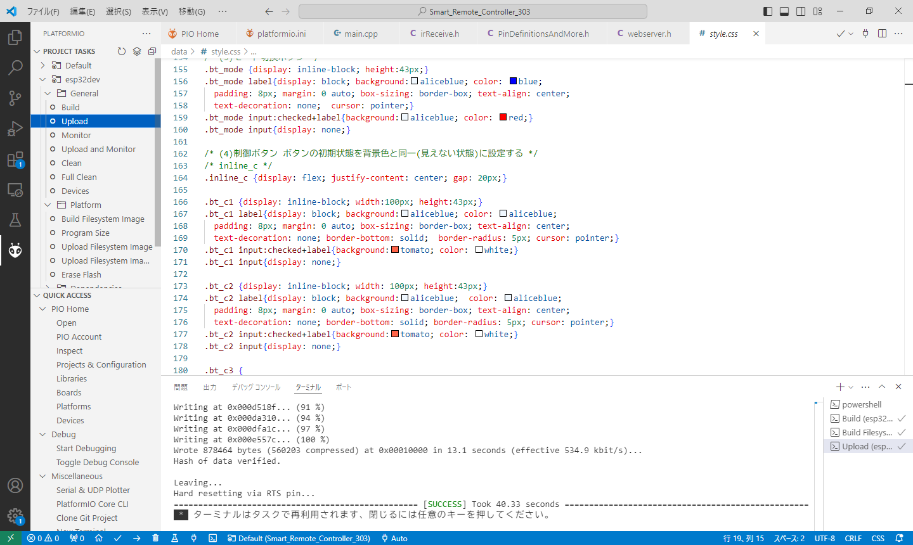Screen dimensions: 913x545
Task: Open Libraries under PIO Home
Action: point(72,378)
